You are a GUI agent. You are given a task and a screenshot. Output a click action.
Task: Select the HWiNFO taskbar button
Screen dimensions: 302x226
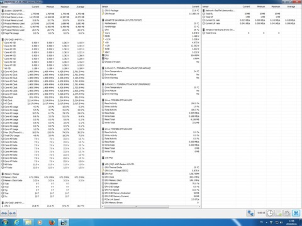pyautogui.click(x=64, y=222)
